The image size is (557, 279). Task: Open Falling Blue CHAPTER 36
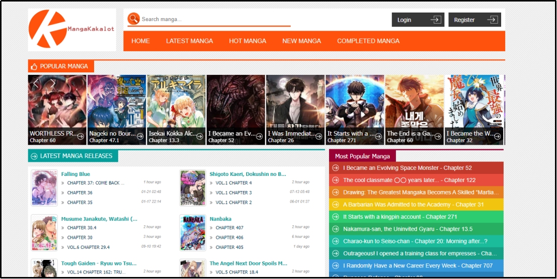(x=80, y=193)
